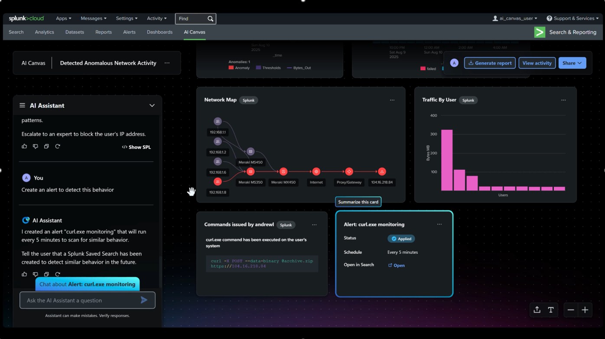Open the Settings dropdown menu
The width and height of the screenshot is (605, 339).
click(x=127, y=19)
